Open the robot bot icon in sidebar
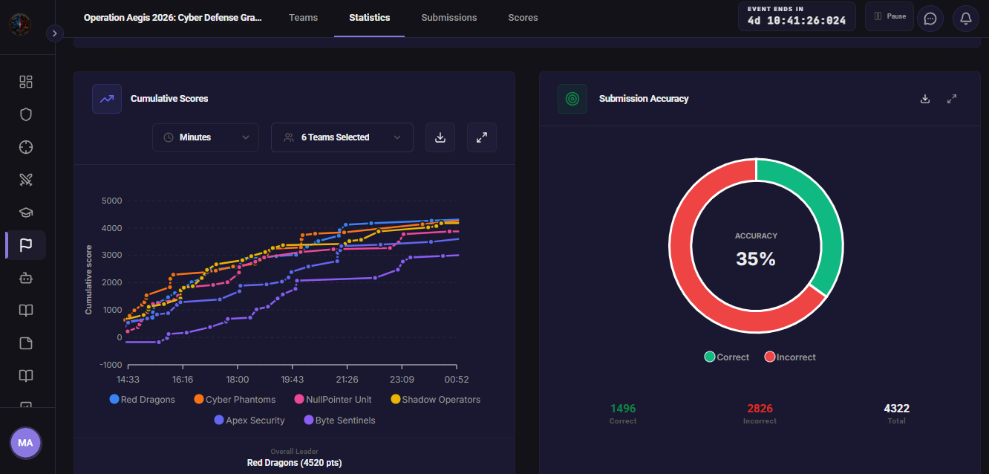 [x=26, y=278]
